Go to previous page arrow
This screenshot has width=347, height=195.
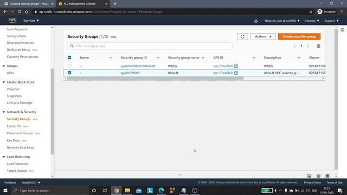click(294, 46)
